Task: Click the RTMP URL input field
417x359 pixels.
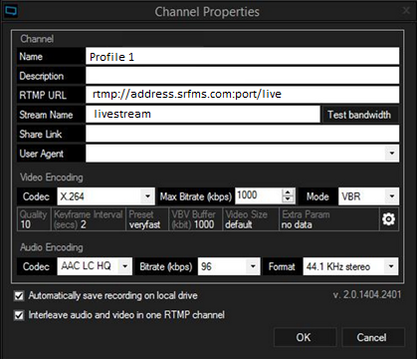Action: (x=242, y=95)
